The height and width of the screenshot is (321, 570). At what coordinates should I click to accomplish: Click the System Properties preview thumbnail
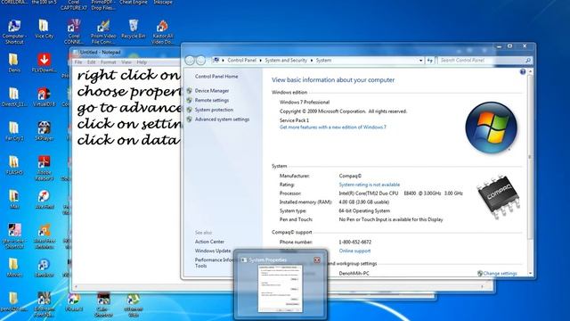281,289
